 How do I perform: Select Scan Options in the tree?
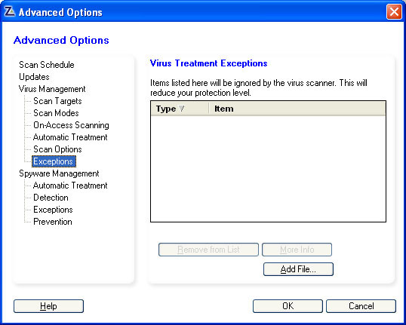coord(57,149)
